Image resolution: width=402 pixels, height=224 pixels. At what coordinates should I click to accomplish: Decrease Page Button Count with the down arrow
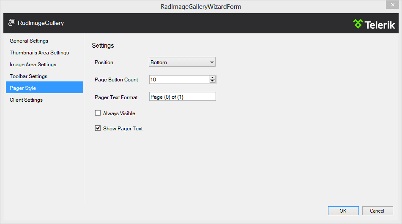[213, 81]
